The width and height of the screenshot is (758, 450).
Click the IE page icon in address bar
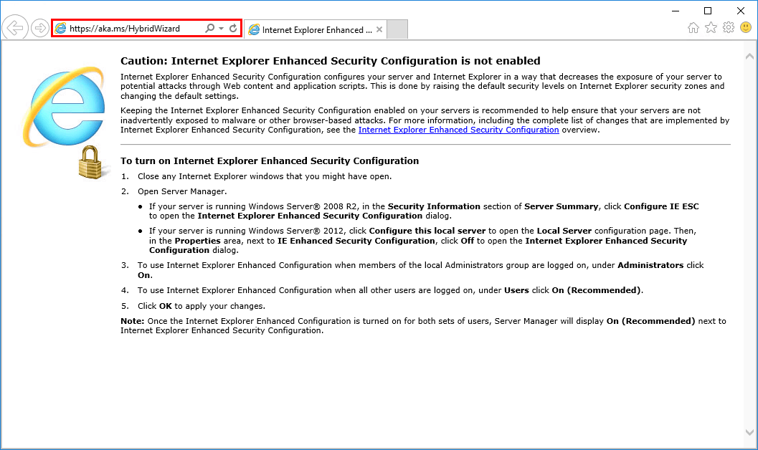pyautogui.click(x=60, y=29)
